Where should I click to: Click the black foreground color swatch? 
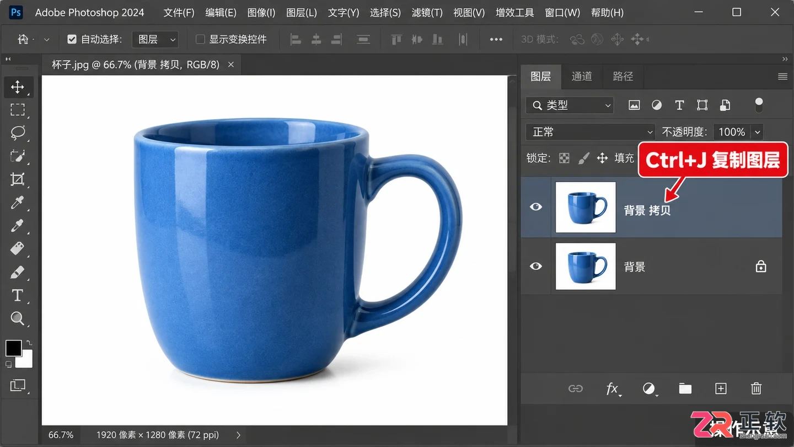(13, 348)
